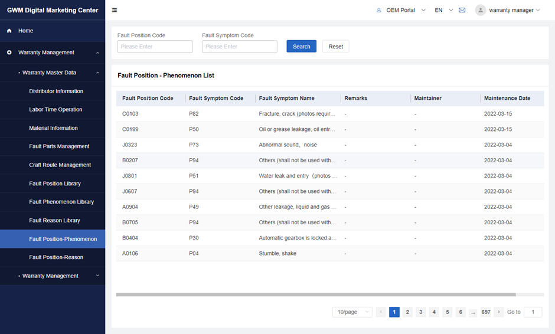
Task: Open the EN language dropdown
Action: click(451, 10)
